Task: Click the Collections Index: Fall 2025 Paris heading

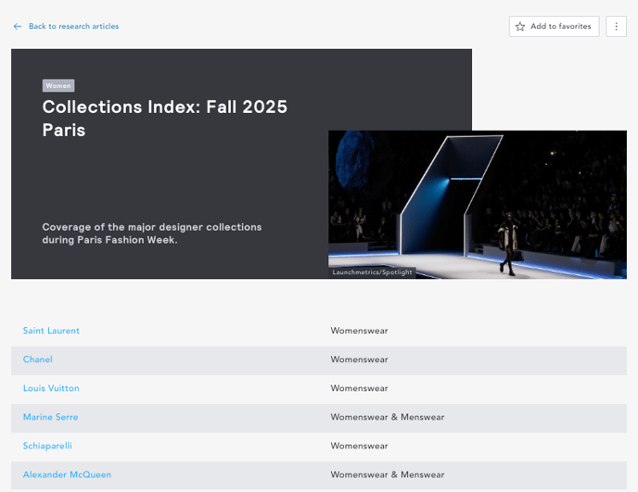Action: [x=165, y=119]
